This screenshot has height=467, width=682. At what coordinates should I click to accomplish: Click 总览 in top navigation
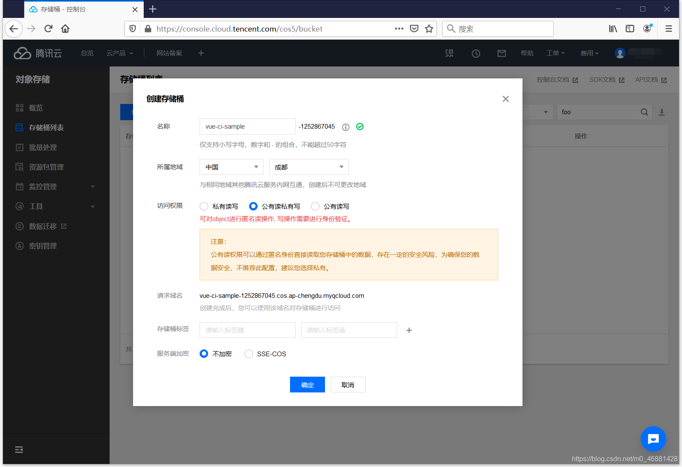[x=87, y=53]
